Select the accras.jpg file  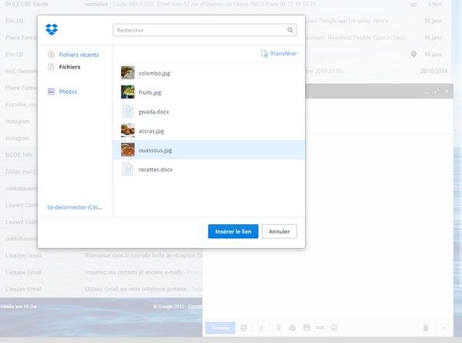coord(209,131)
